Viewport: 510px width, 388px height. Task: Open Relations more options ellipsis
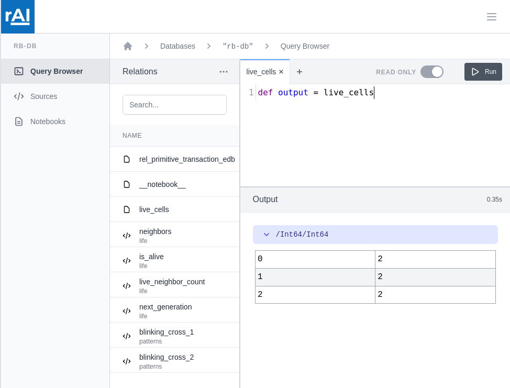pos(224,72)
